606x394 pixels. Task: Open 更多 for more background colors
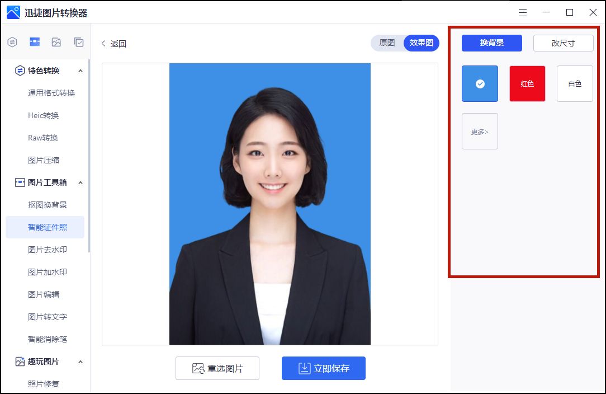[479, 131]
